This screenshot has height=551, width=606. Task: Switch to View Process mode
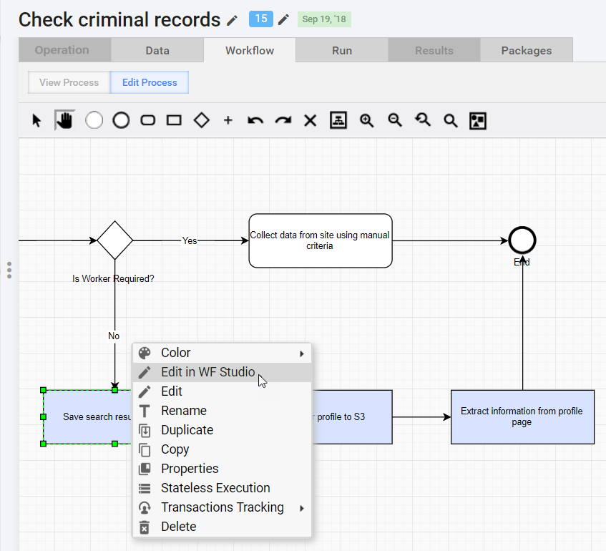pos(69,82)
